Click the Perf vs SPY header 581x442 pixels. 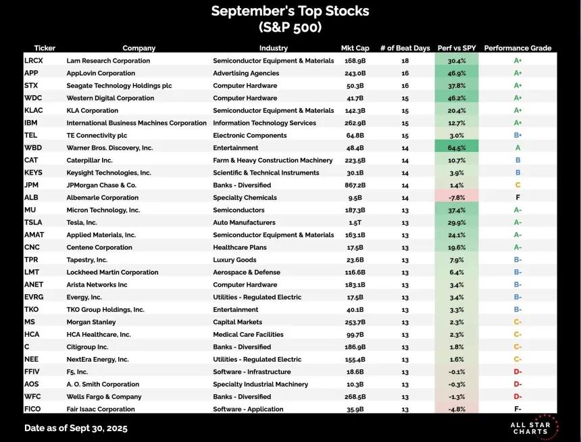point(457,48)
